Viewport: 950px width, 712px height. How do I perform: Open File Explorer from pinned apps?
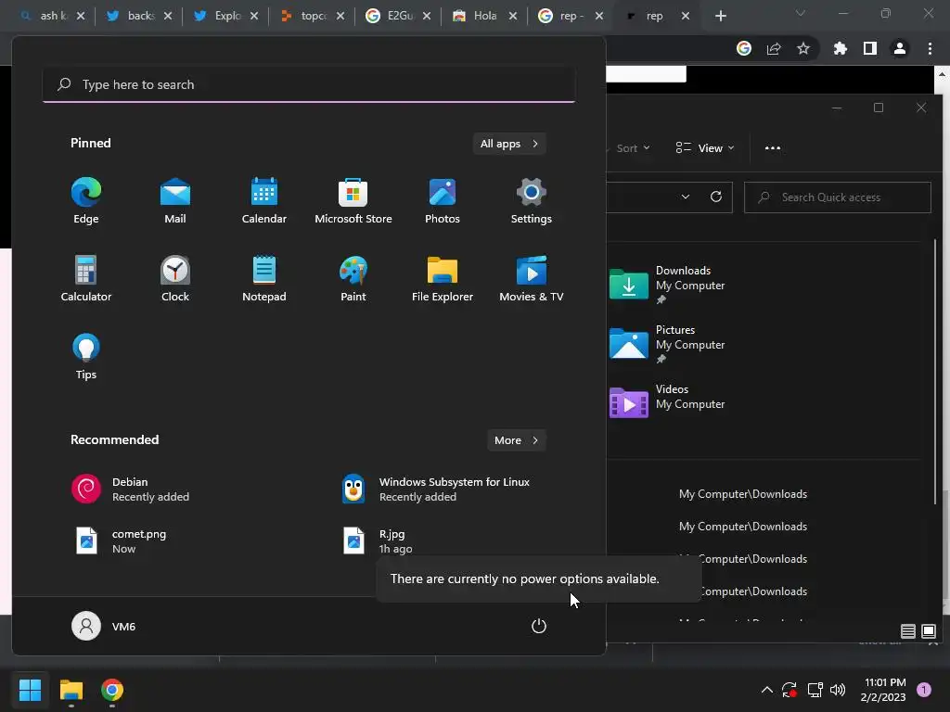click(443, 279)
